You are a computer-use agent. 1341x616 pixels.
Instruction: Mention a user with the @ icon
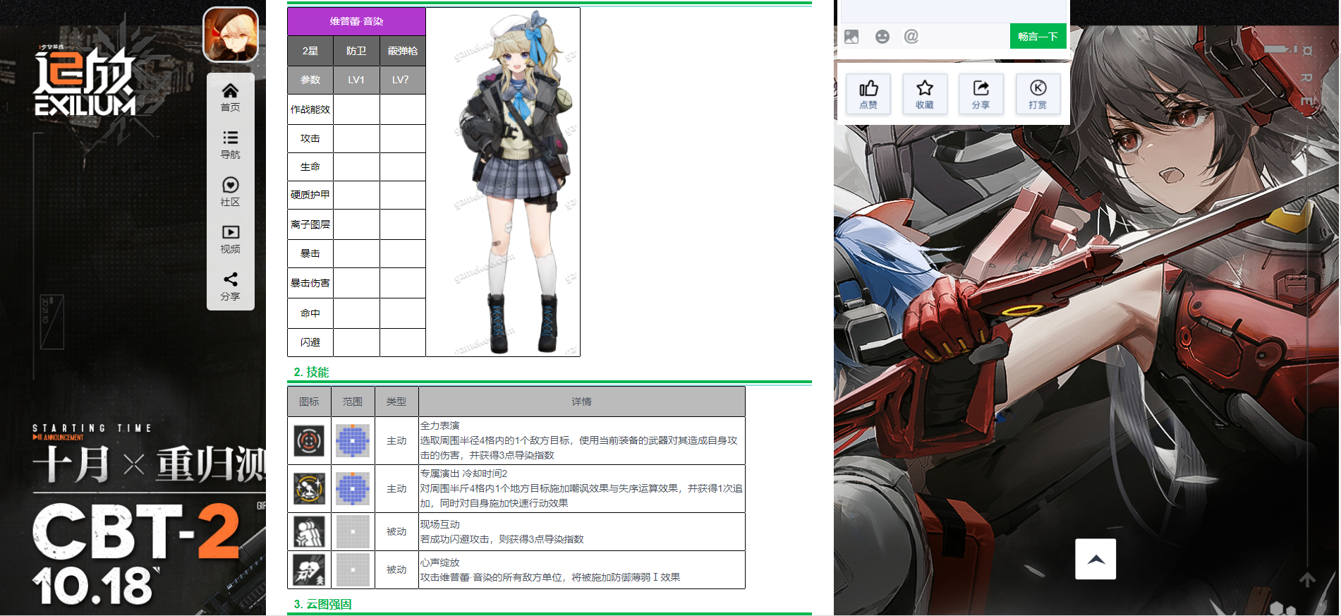pyautogui.click(x=911, y=37)
